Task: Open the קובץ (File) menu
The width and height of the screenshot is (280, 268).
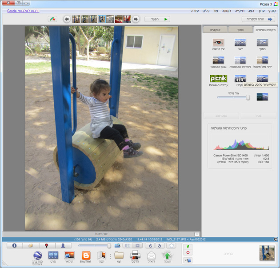Action: (x=272, y=11)
